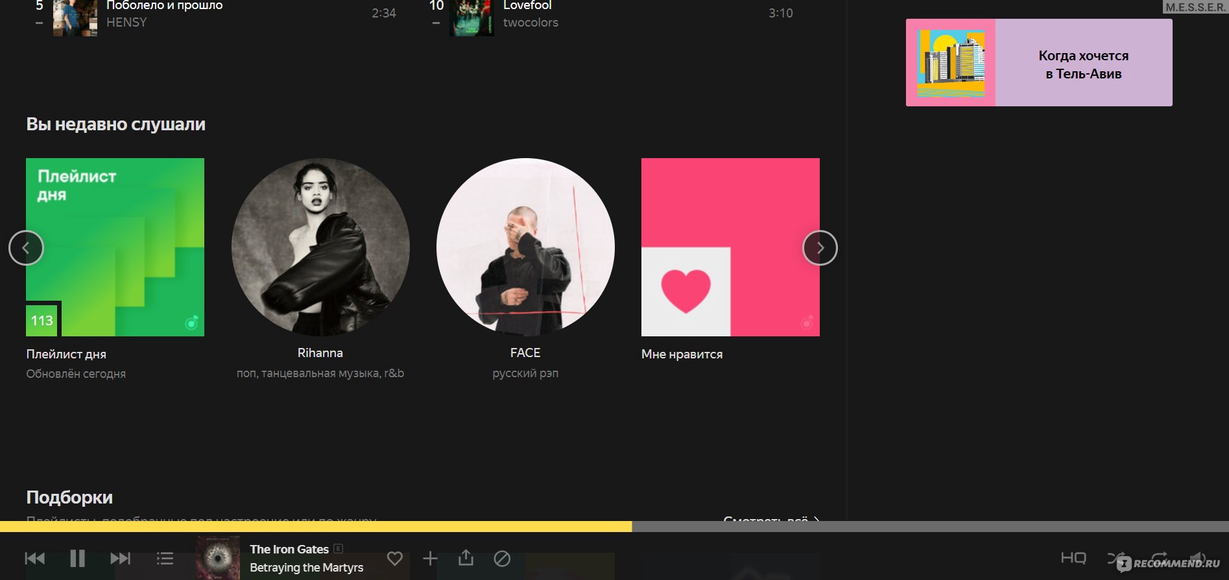This screenshot has height=580, width=1229.
Task: Click the FACE name link
Action: point(525,353)
